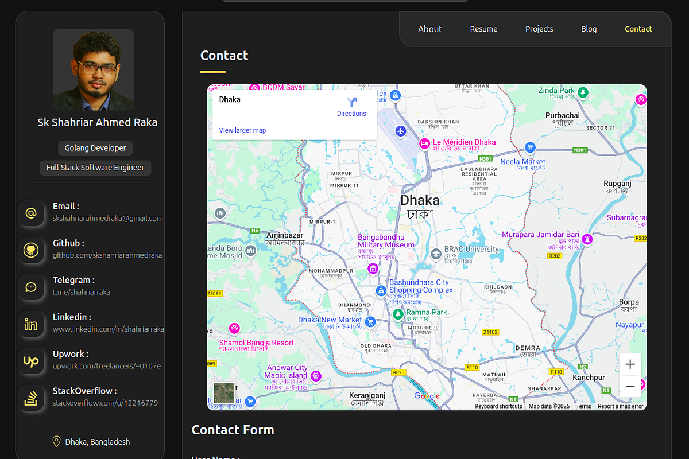Open the map Terms link
Image resolution: width=689 pixels, height=459 pixels.
583,406
